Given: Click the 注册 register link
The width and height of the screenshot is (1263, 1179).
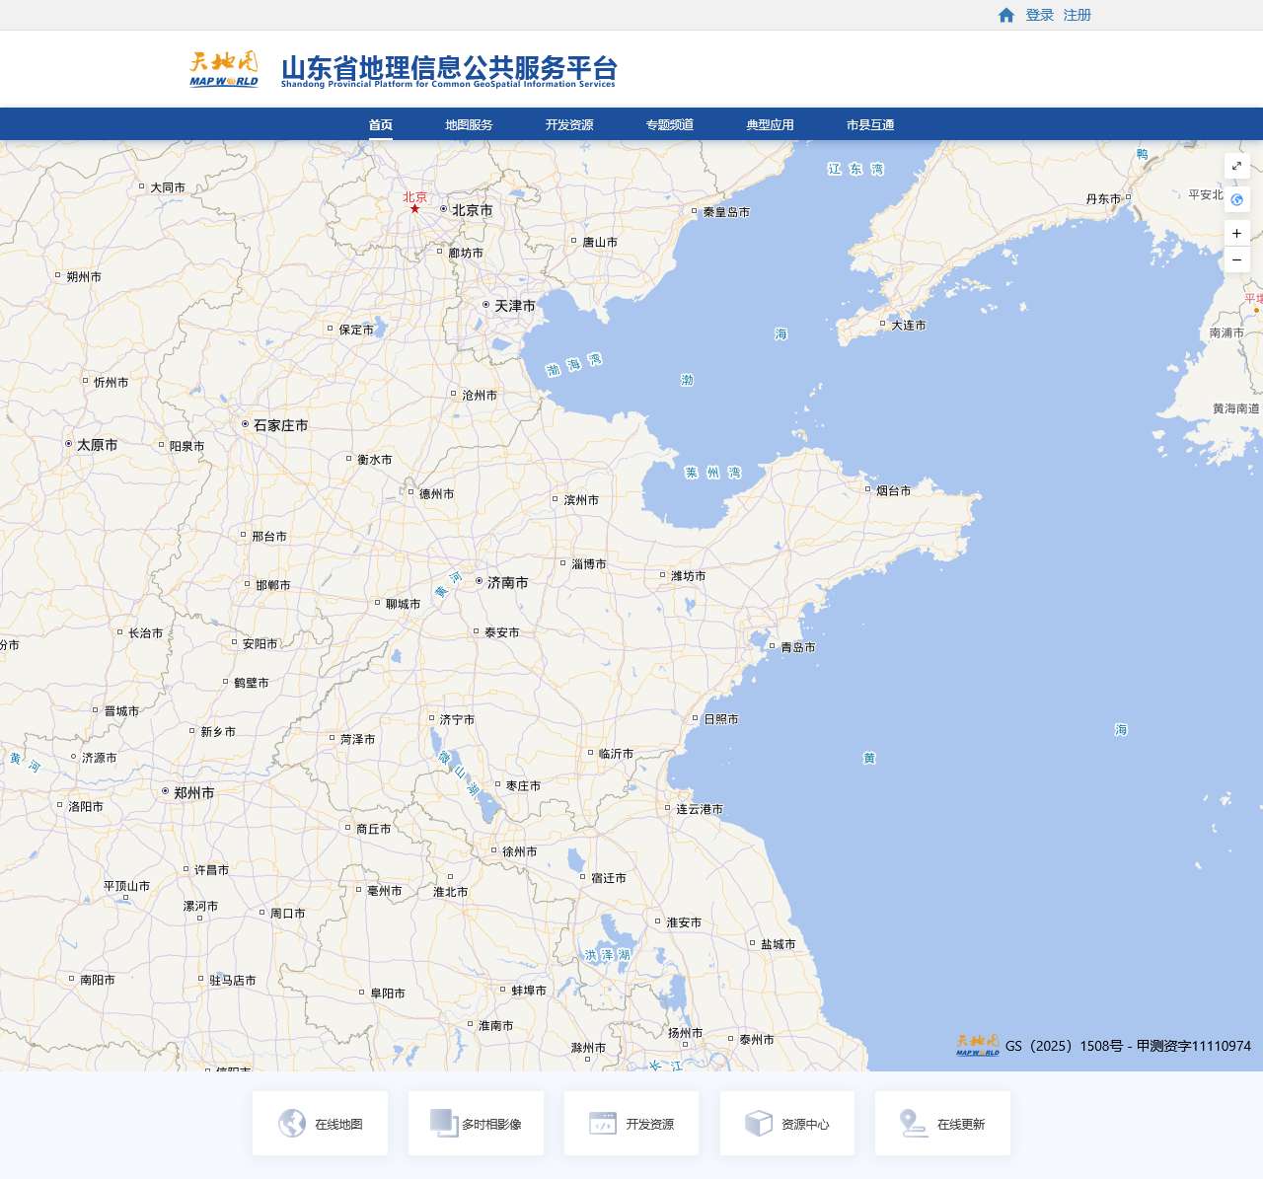Looking at the screenshot, I should click(x=1077, y=15).
